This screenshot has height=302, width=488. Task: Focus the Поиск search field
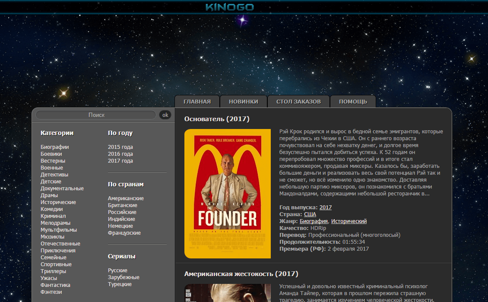pos(96,115)
